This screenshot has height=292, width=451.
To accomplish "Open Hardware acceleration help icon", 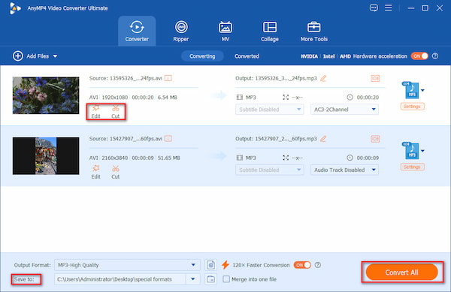I will coord(435,56).
